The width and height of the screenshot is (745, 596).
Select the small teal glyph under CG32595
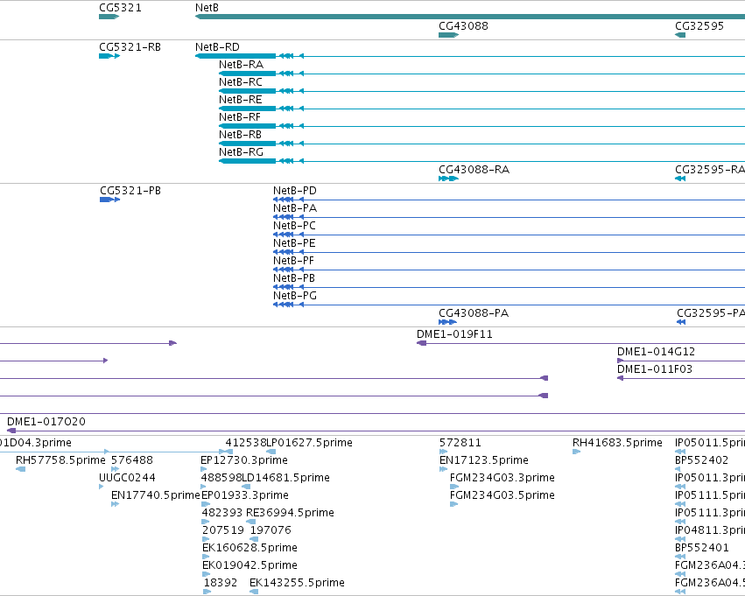click(x=680, y=35)
